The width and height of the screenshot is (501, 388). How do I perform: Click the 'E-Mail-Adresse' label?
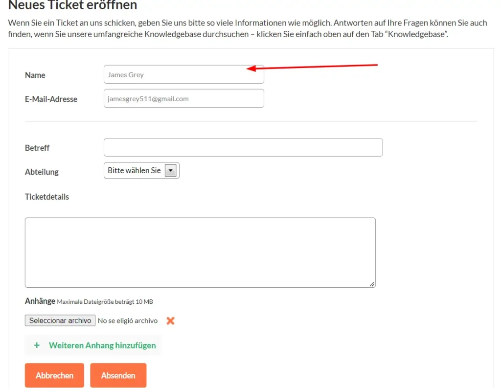point(51,99)
